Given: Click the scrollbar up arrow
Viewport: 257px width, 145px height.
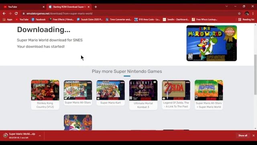Looking at the screenshot, I should click(255, 25).
